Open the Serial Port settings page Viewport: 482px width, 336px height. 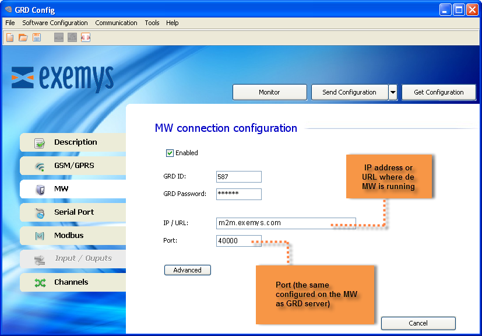[x=73, y=212]
